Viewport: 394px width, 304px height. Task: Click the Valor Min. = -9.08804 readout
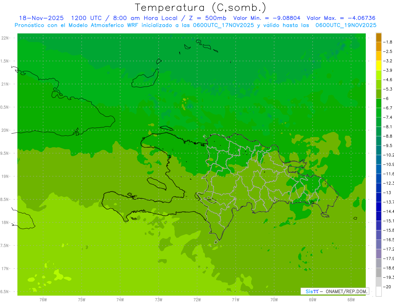267,18
